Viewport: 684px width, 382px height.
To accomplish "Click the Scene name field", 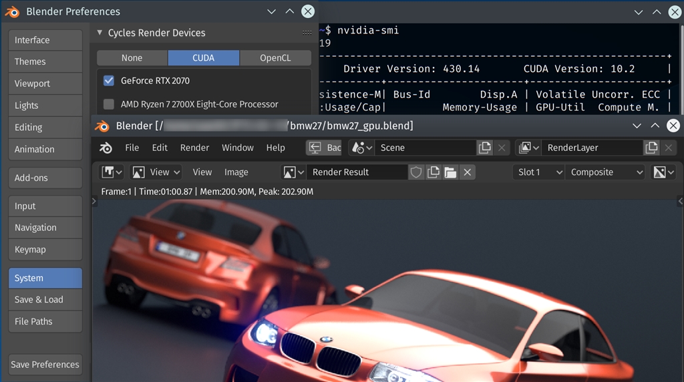I will tap(425, 148).
